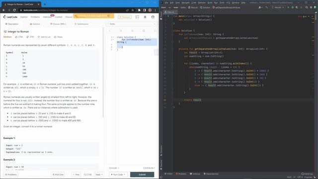Click the Submit button
The height and width of the screenshot is (179, 318).
(x=142, y=175)
